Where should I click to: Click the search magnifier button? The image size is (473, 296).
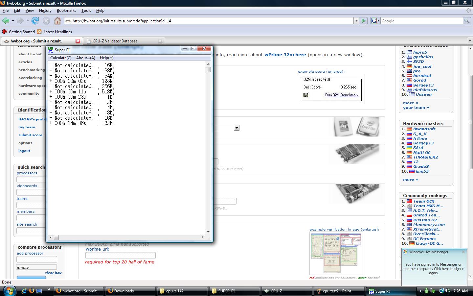click(x=466, y=21)
